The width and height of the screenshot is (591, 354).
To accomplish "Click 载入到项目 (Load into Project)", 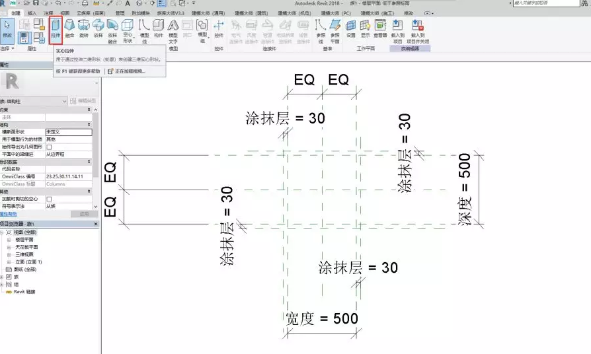I will pos(398,31).
